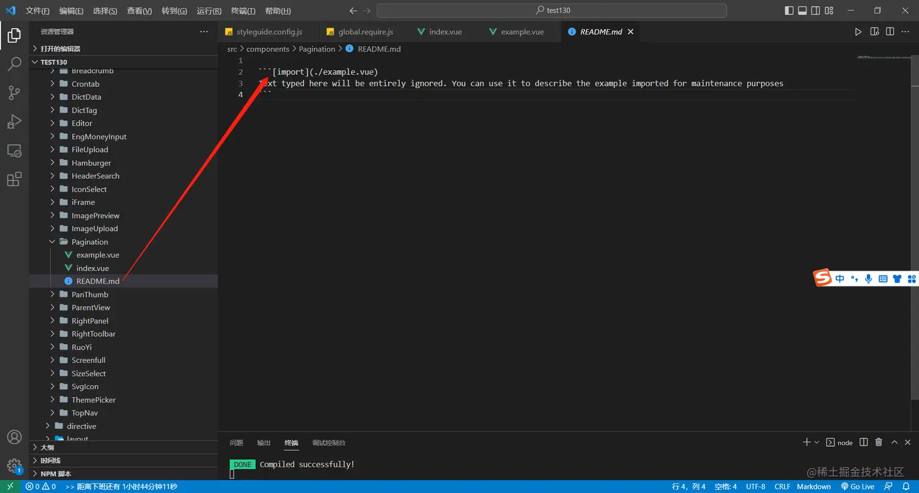Toggle the secondary side bar layout button
The height and width of the screenshot is (493, 919).
(x=816, y=10)
